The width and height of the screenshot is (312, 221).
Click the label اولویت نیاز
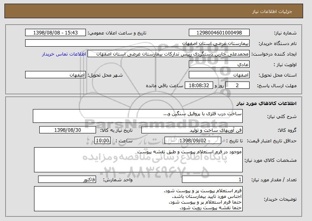point(285,65)
